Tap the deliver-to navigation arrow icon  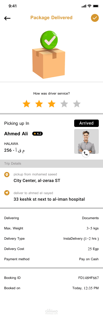pos(7,193)
